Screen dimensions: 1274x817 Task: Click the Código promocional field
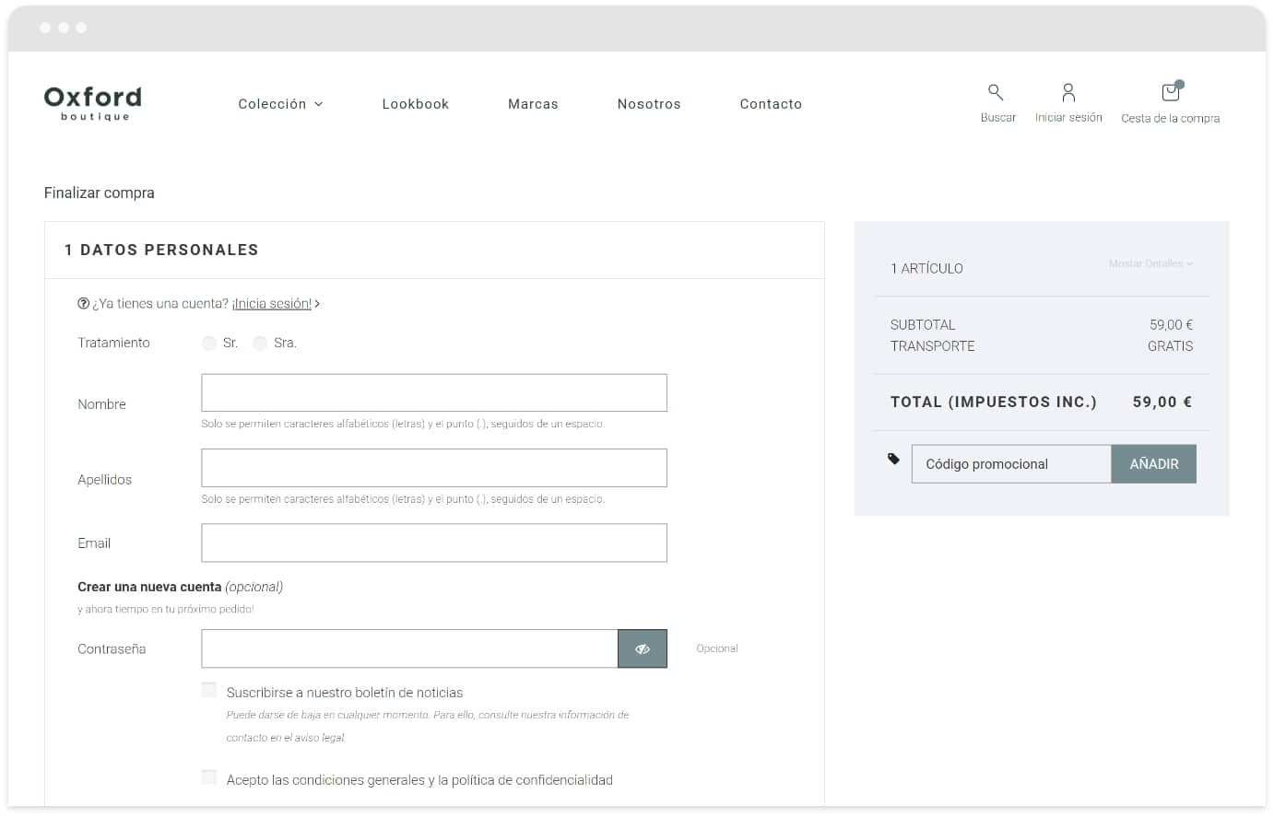coord(1011,464)
